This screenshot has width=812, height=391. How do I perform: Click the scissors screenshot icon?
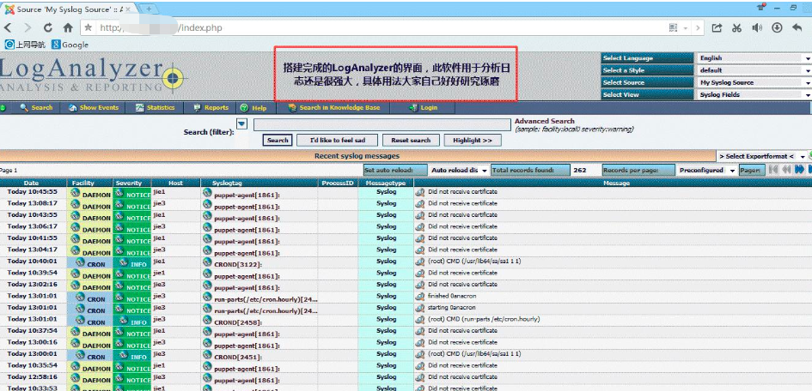coord(737,28)
